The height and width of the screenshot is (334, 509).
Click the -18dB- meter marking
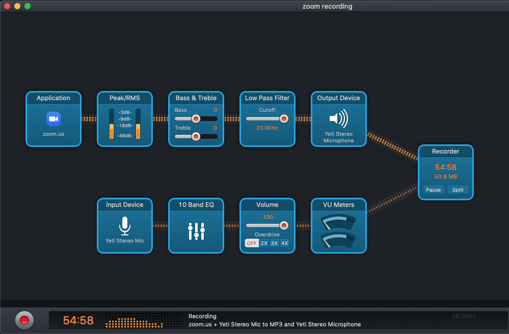(x=125, y=126)
